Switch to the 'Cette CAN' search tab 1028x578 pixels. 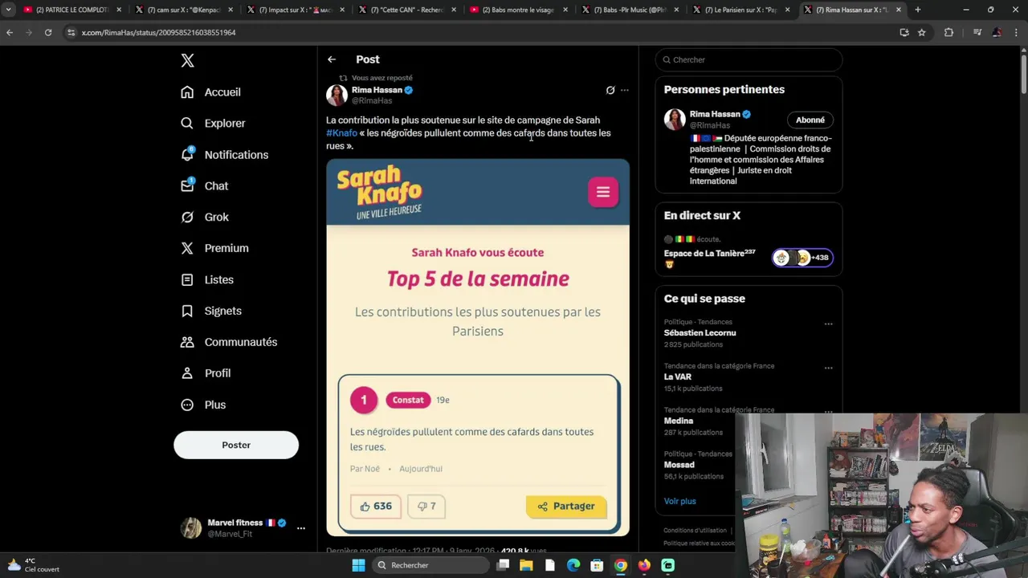coord(406,10)
